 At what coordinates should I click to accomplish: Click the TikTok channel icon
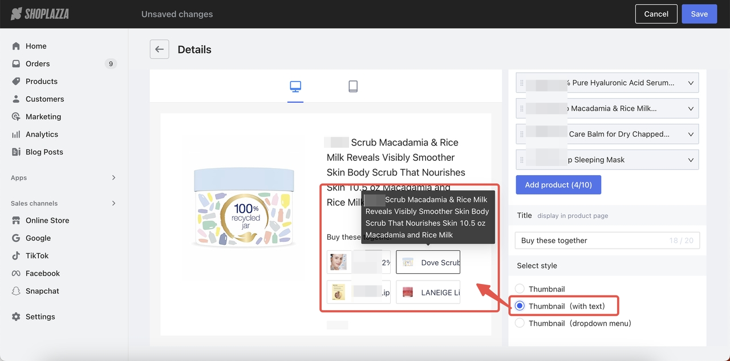16,256
